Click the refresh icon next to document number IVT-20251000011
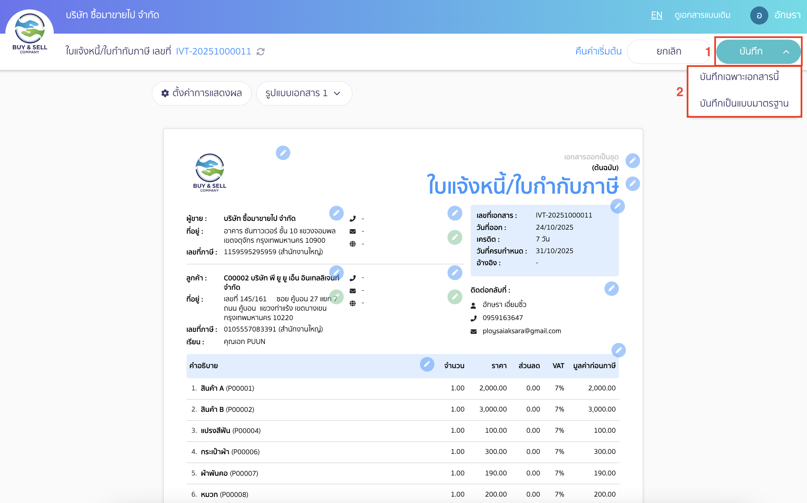The width and height of the screenshot is (807, 503). point(261,51)
